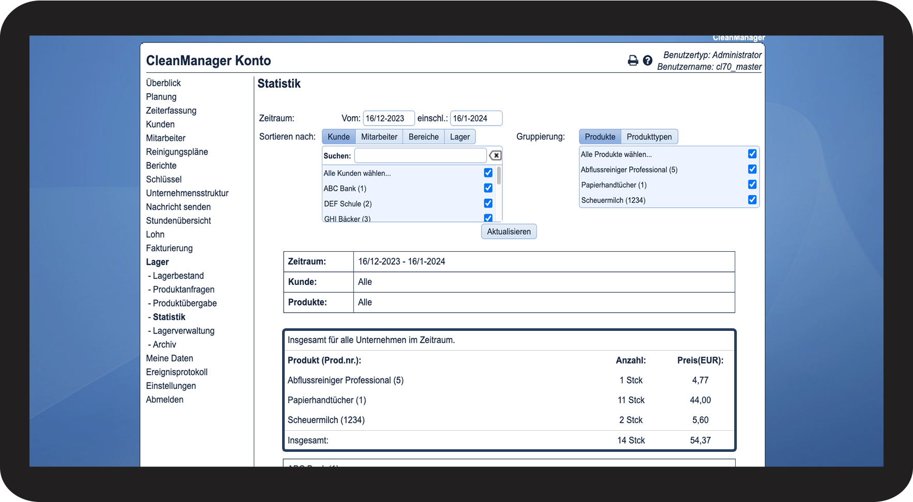Sort by the Bereiche tab
This screenshot has width=913, height=502.
[423, 137]
